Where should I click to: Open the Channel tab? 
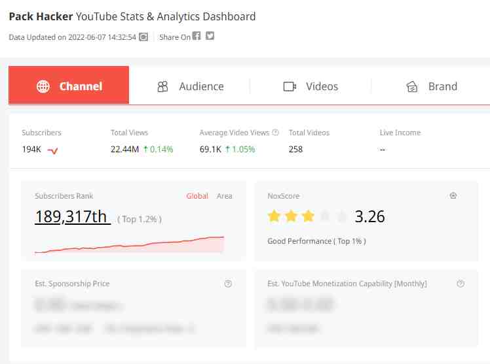coord(69,85)
